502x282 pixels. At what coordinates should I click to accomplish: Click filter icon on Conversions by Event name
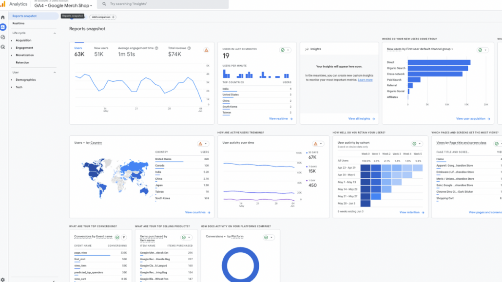coord(124,238)
